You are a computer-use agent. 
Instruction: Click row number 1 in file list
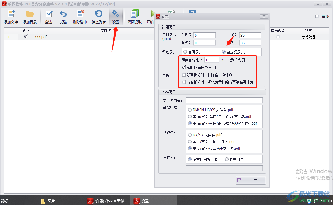(11, 37)
